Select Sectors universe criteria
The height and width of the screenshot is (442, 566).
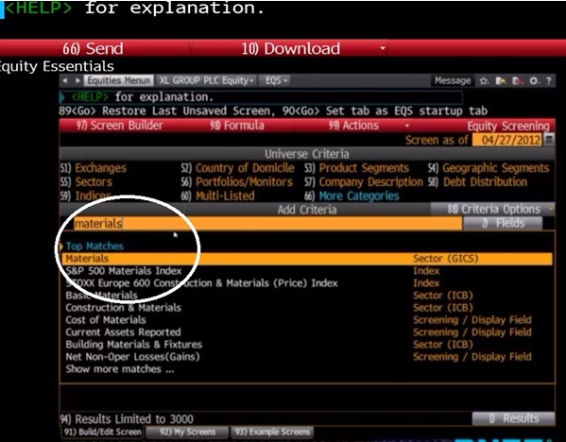tap(86, 182)
